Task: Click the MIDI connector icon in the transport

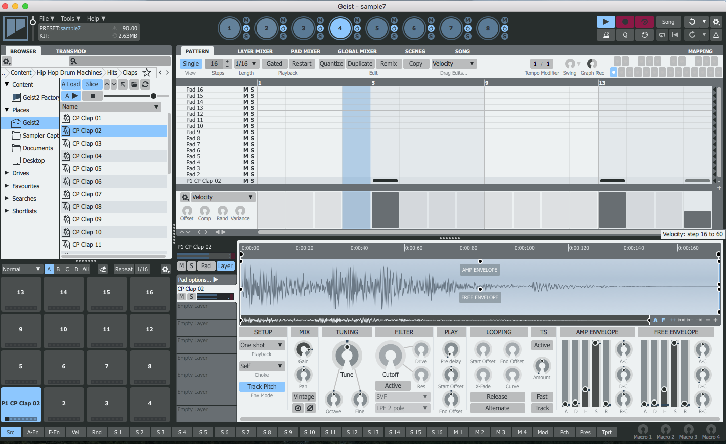Action: click(x=644, y=35)
